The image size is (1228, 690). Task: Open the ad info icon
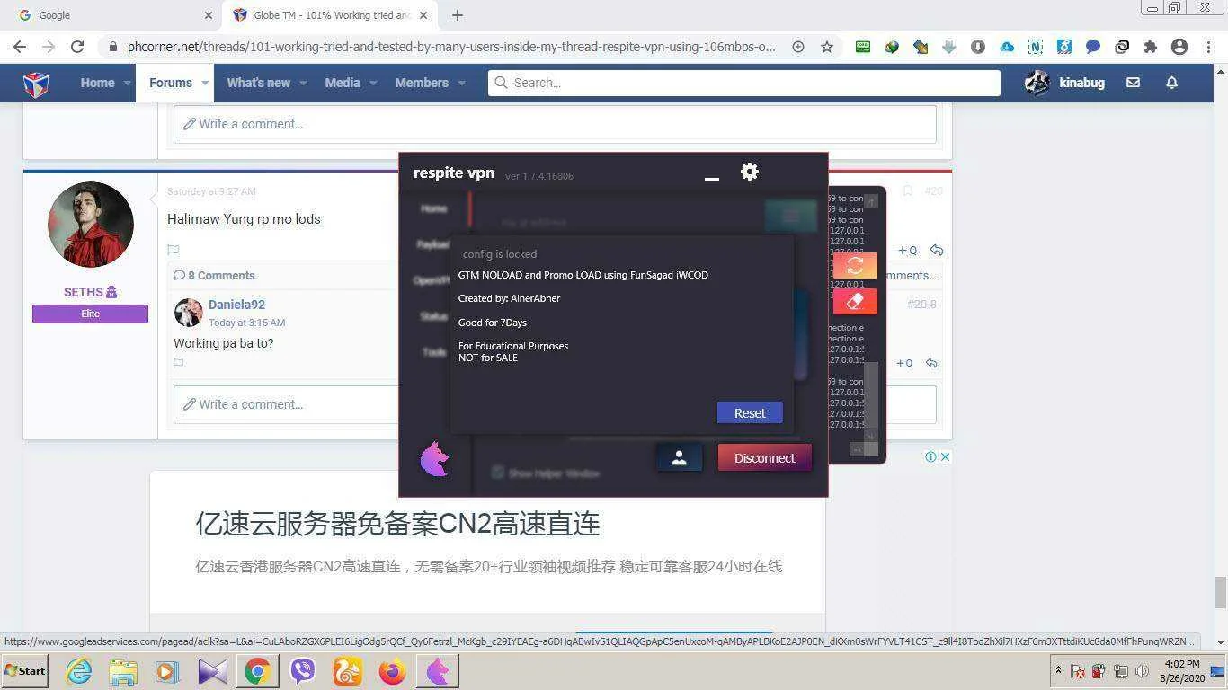[931, 456]
